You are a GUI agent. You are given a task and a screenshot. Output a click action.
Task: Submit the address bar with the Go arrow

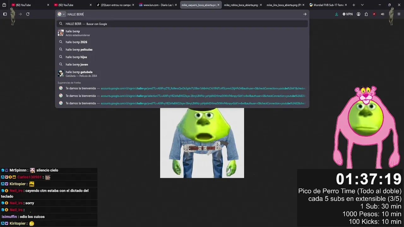305,14
